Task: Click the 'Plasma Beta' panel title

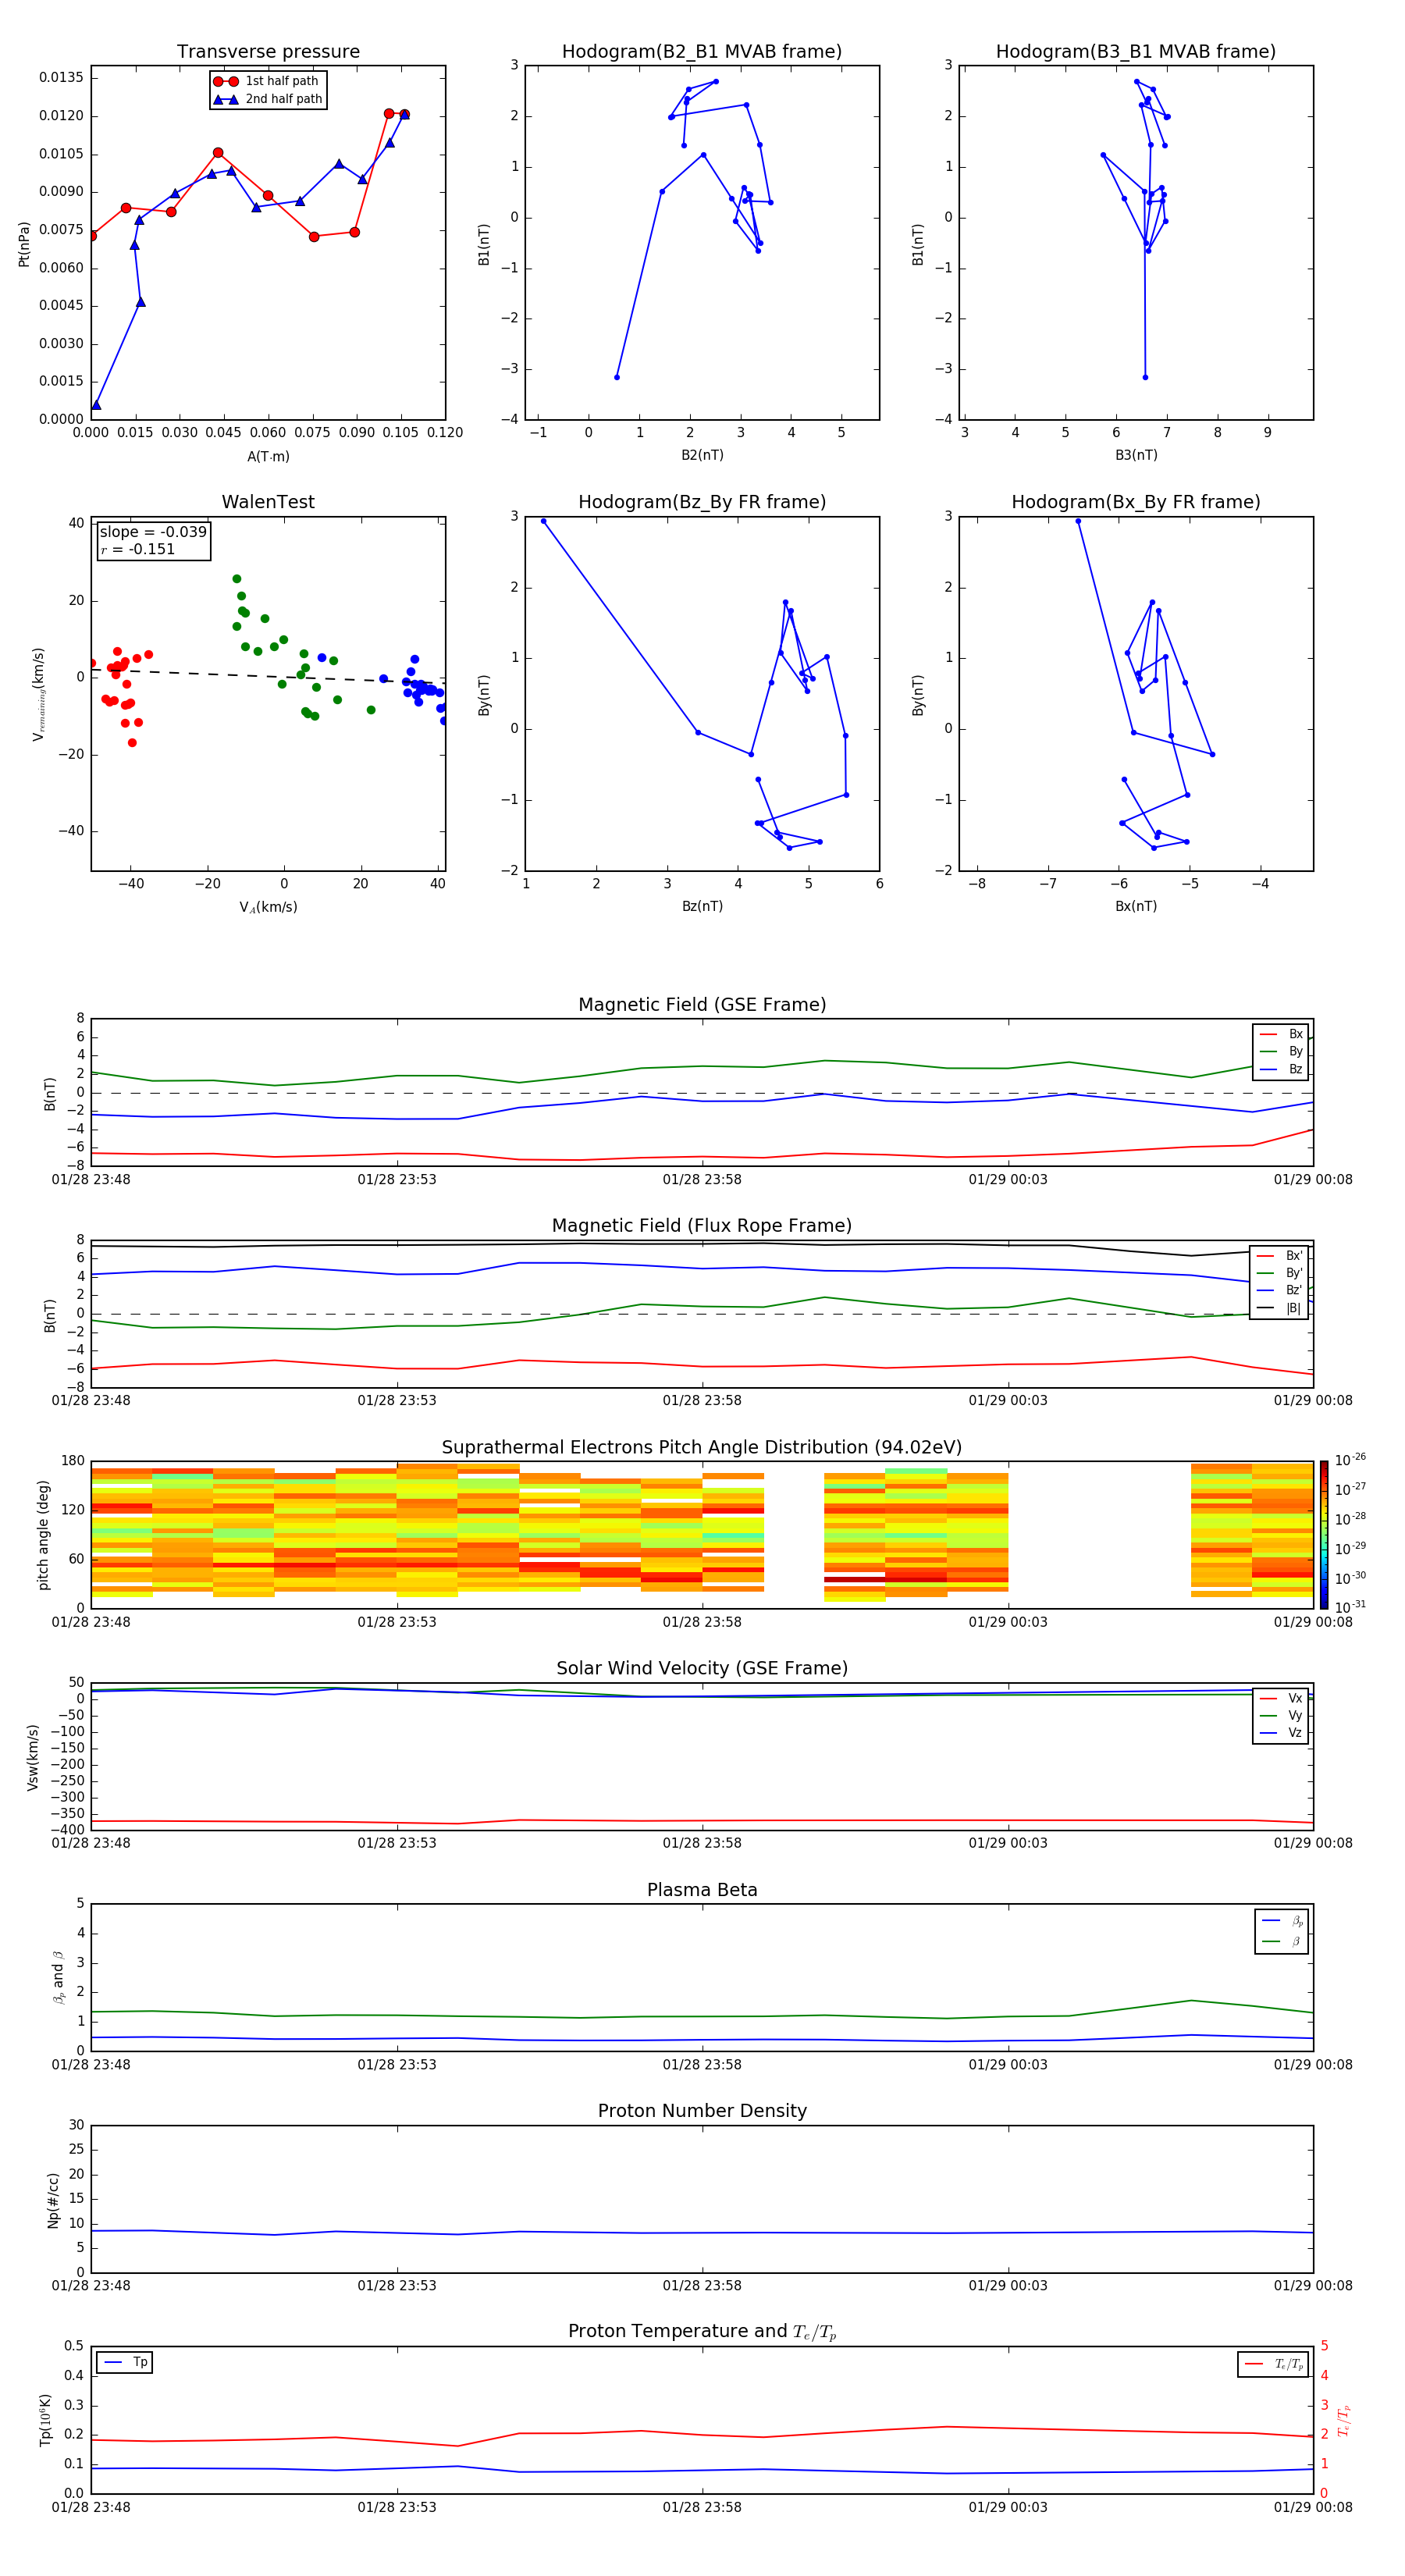Action: pyautogui.click(x=702, y=1890)
